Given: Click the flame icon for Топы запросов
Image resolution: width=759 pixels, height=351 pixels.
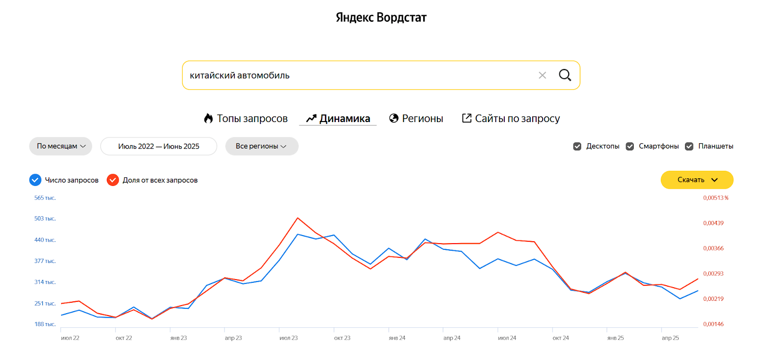Looking at the screenshot, I should 208,118.
